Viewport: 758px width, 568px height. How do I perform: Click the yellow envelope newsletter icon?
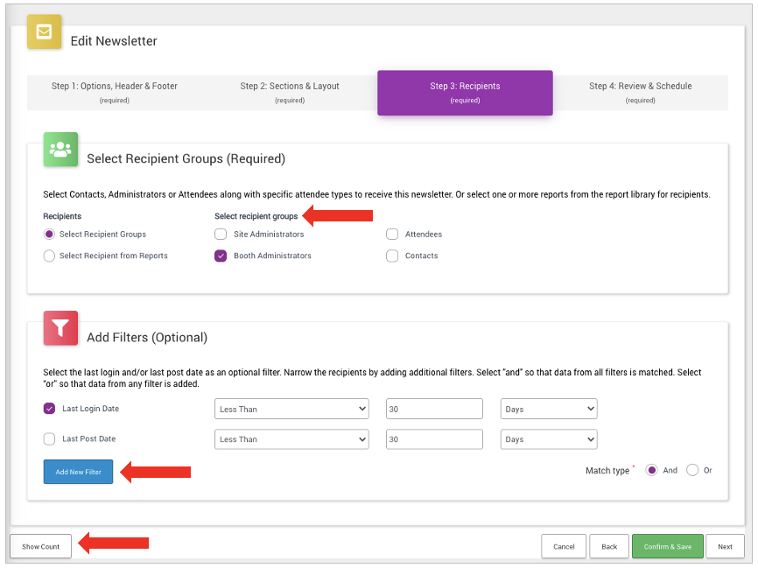point(44,32)
